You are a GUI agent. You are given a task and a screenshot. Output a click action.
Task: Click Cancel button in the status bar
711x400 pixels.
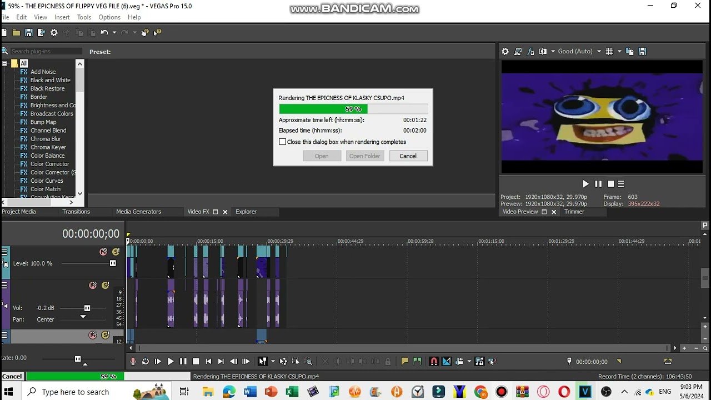coord(12,377)
